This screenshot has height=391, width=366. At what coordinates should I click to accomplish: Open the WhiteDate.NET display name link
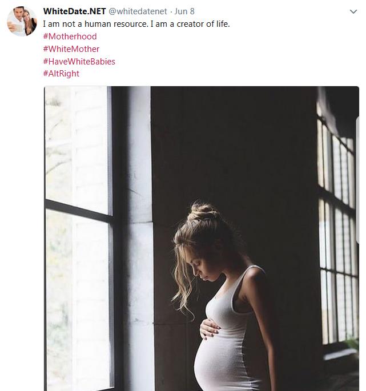(x=74, y=11)
